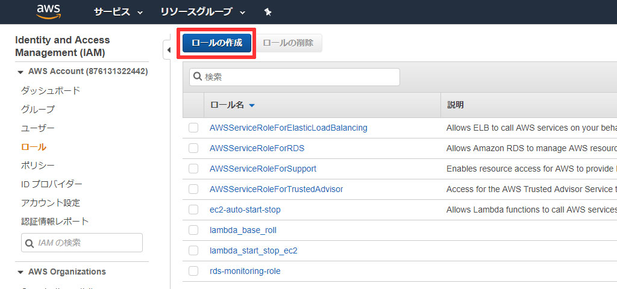Viewport: 617px width, 289px height.
Task: Open the rds-monitoring-role role link
Action: [245, 271]
